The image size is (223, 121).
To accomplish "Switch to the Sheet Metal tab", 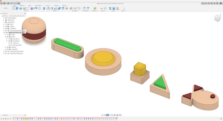I will tap(38, 5).
